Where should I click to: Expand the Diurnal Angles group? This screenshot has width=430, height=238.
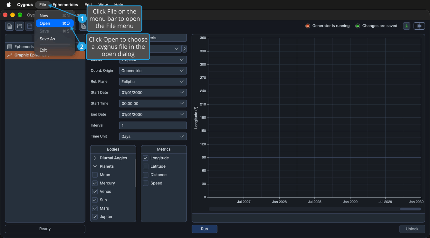click(x=95, y=158)
